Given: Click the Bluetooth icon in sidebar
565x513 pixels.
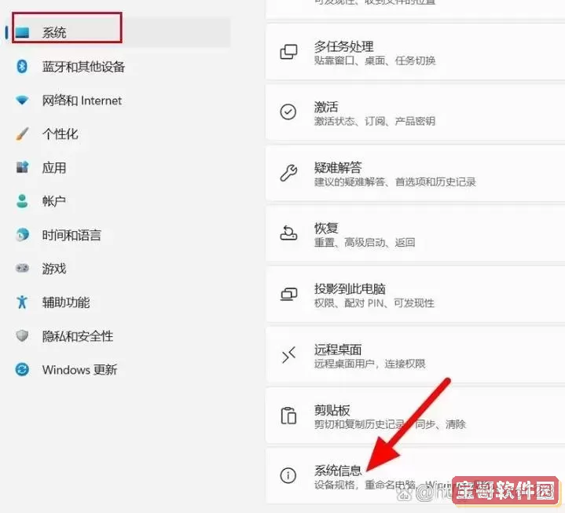Looking at the screenshot, I should 22,66.
